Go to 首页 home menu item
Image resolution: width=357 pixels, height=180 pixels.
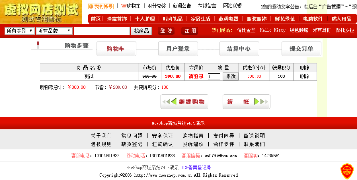coord(96,19)
